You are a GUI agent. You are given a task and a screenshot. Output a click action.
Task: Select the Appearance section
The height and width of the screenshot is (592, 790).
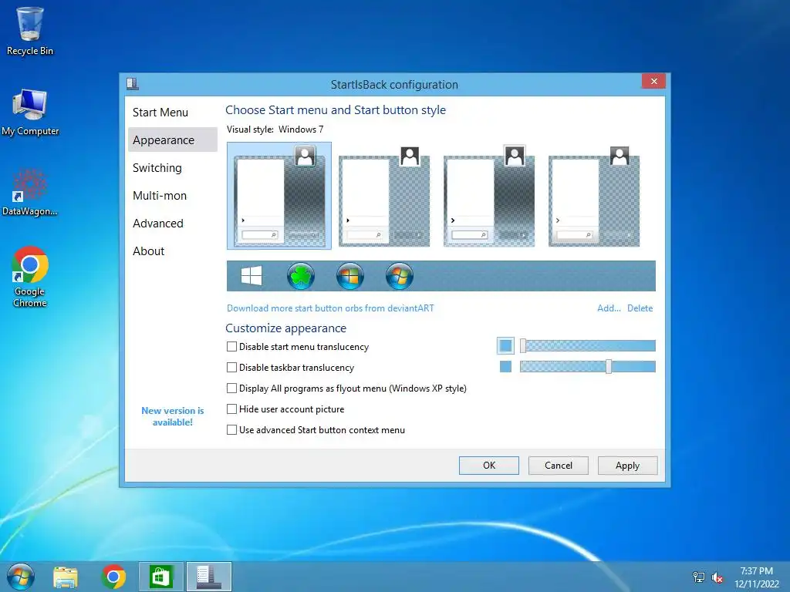pyautogui.click(x=172, y=140)
